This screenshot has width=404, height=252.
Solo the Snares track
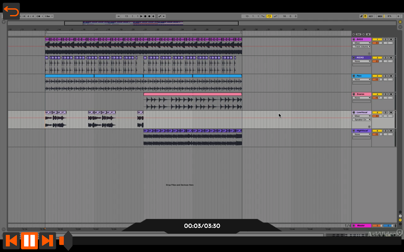pos(386,94)
